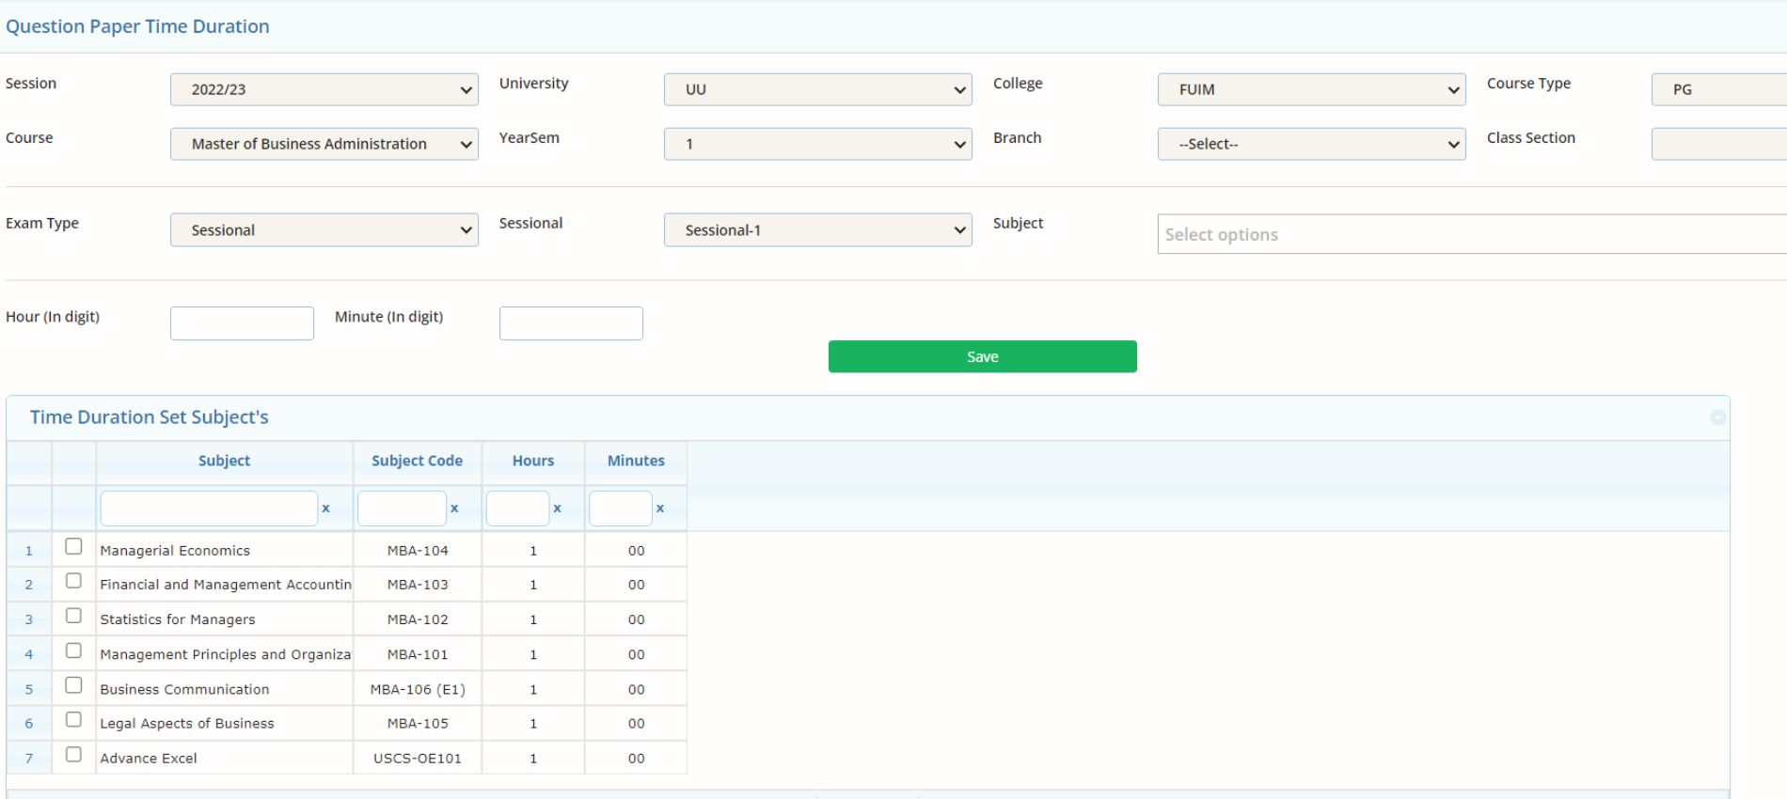The width and height of the screenshot is (1787, 799).
Task: Check the Managerial Economics row checkbox
Action: point(73,546)
